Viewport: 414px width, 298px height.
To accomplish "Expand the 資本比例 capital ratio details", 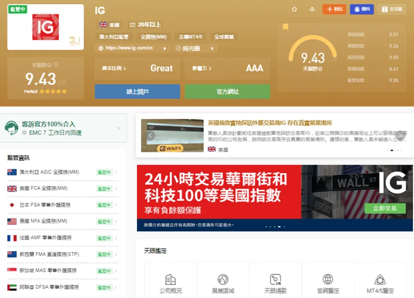I will coord(114,68).
